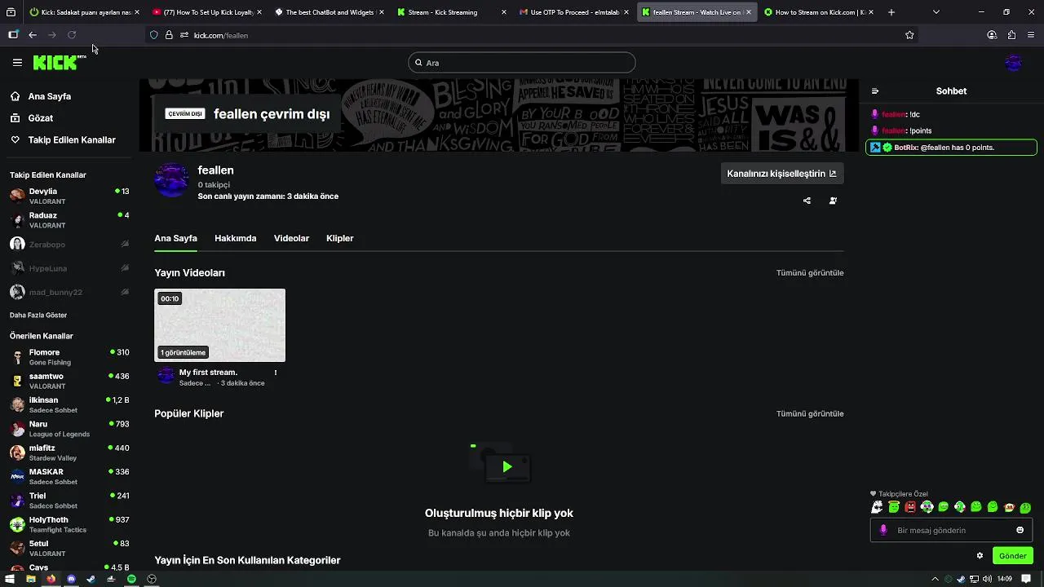Click Tümünü görüntüle for Popüler Klipler
Viewport: 1044px width, 587px height.
809,414
